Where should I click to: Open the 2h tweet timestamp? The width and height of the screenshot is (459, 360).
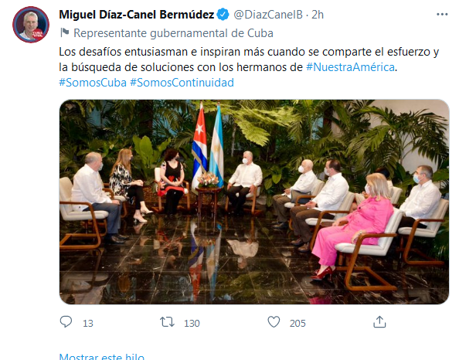(318, 15)
